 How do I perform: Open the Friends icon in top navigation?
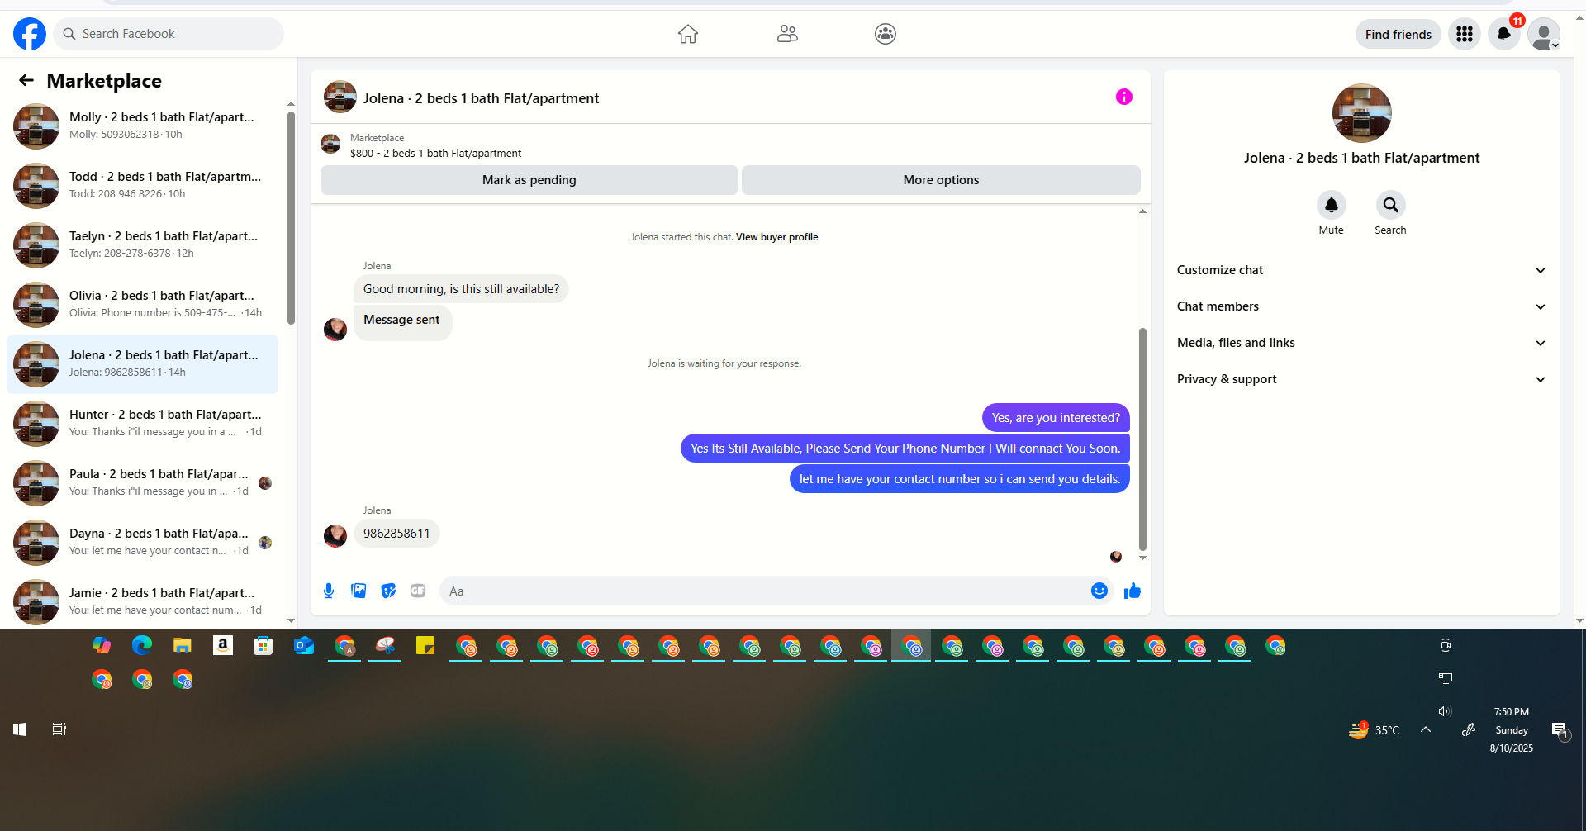pyautogui.click(x=787, y=34)
